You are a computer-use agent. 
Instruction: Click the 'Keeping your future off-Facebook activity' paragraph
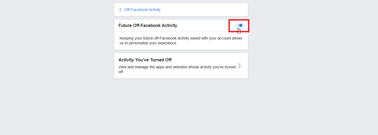click(181, 41)
